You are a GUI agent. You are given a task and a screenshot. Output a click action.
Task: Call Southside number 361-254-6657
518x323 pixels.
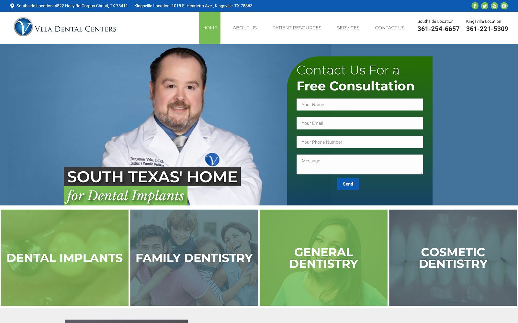point(438,29)
